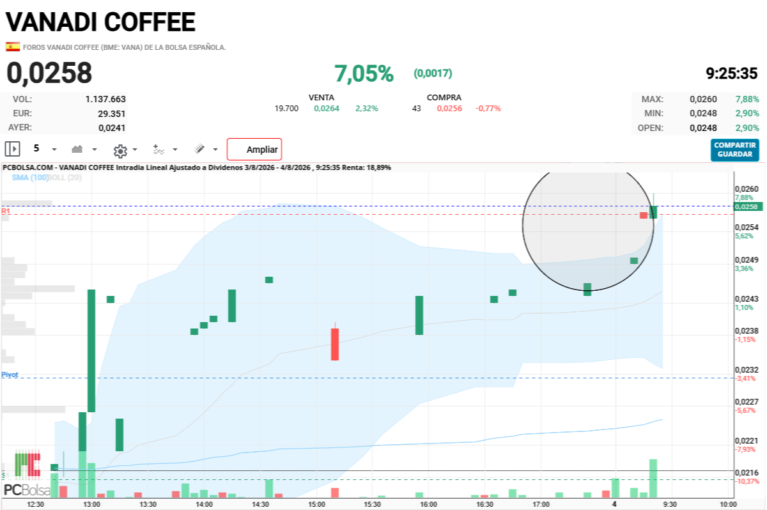The image size is (767, 510).
Task: Click the 0,0232 price axis label
Action: point(747,369)
